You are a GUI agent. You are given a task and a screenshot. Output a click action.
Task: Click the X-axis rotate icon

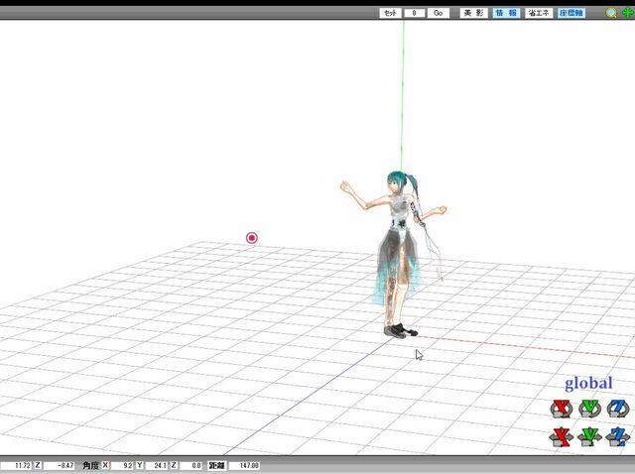pos(562,409)
